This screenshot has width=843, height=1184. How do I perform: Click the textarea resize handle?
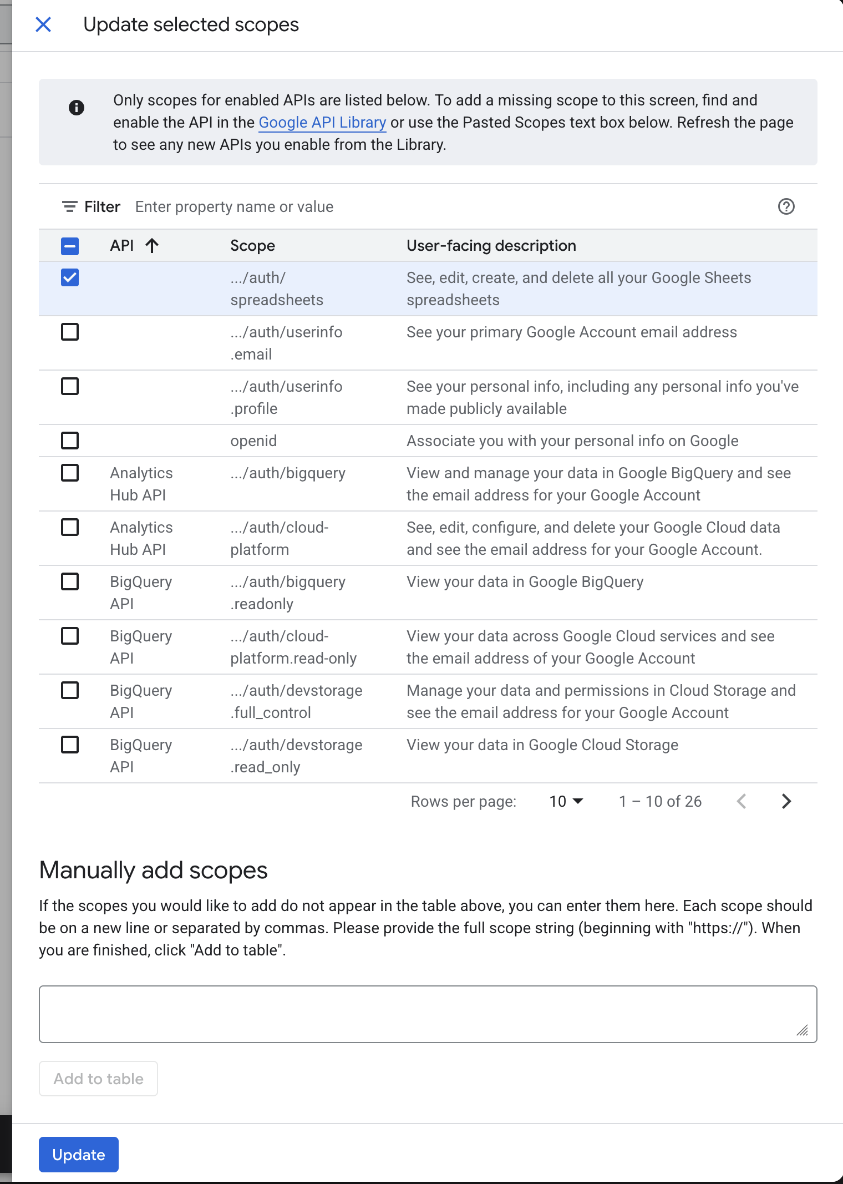[802, 1030]
